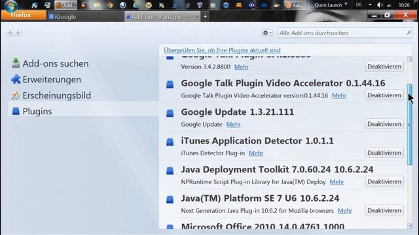
Task: Click the Java Deployment Toolkit plugin icon
Action: pos(170,170)
